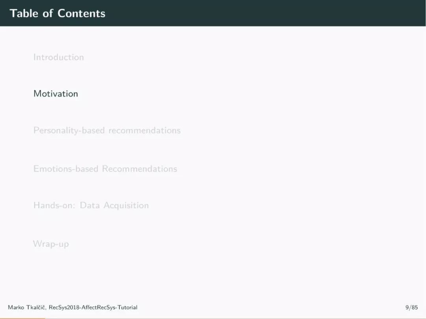
Task: Click the word 'Contents' in the header
Action: tap(81, 13)
